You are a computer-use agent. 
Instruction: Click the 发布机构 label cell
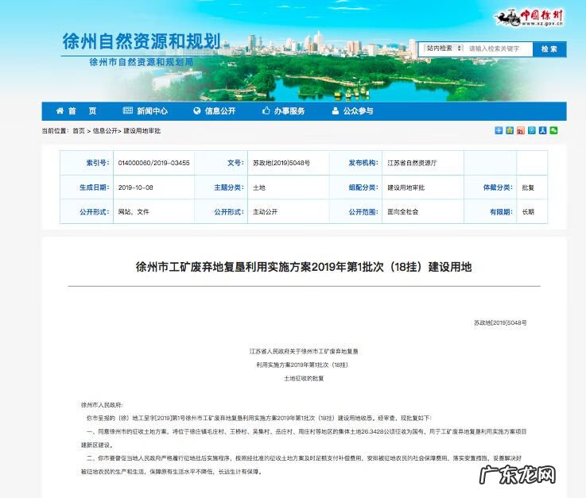point(355,163)
